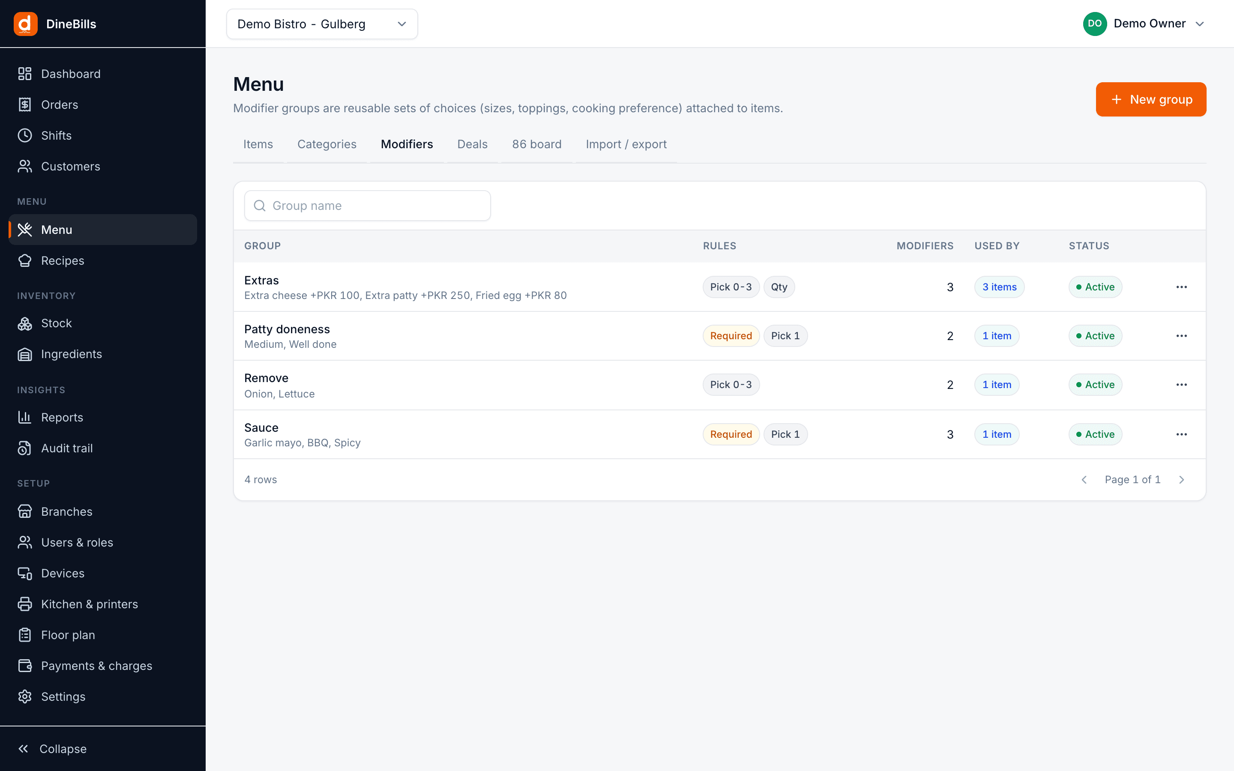Click the 3 items link for Extras
This screenshot has width=1234, height=771.
(1000, 287)
